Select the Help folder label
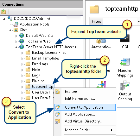Image resolution: width=140 pixels, height=136 pixels. pyautogui.click(x=36, y=70)
